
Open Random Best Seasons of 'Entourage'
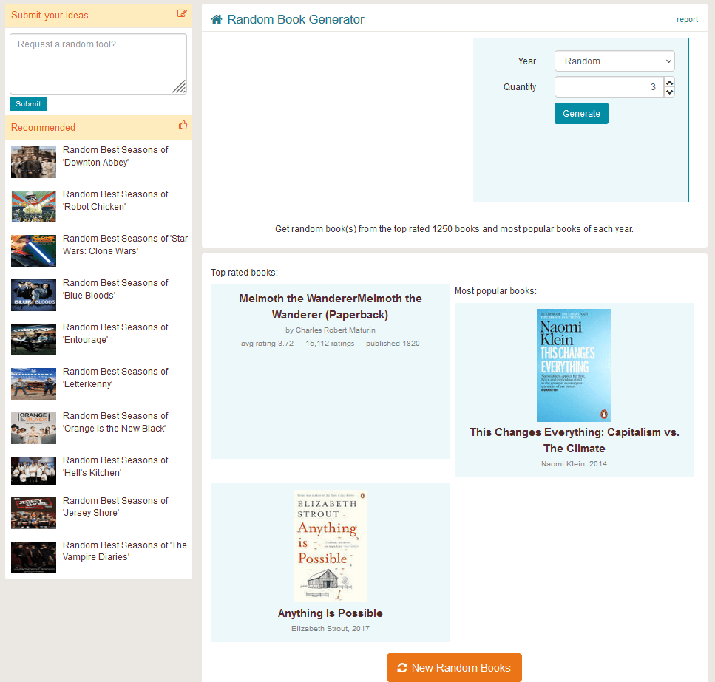click(115, 333)
